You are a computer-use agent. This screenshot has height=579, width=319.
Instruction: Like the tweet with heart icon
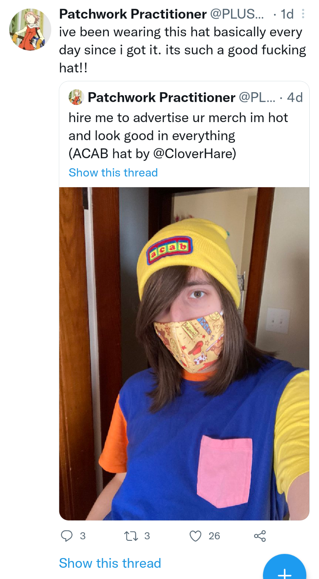coord(195,536)
